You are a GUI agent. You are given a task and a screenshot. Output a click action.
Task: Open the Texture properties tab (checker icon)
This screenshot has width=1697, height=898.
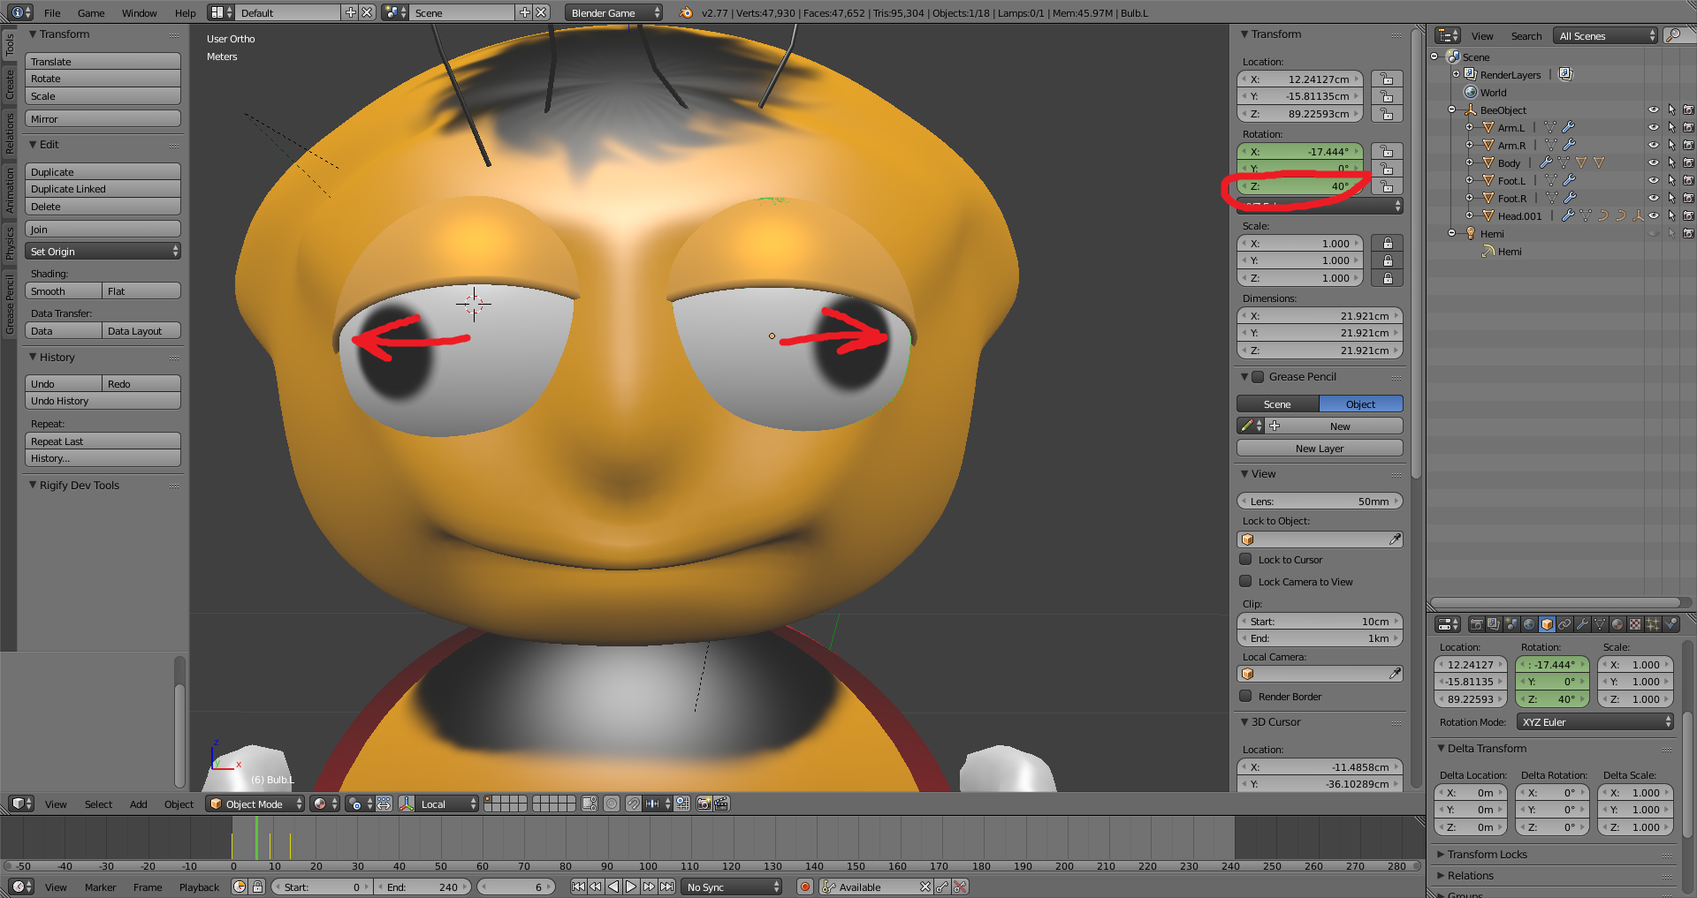click(1635, 624)
